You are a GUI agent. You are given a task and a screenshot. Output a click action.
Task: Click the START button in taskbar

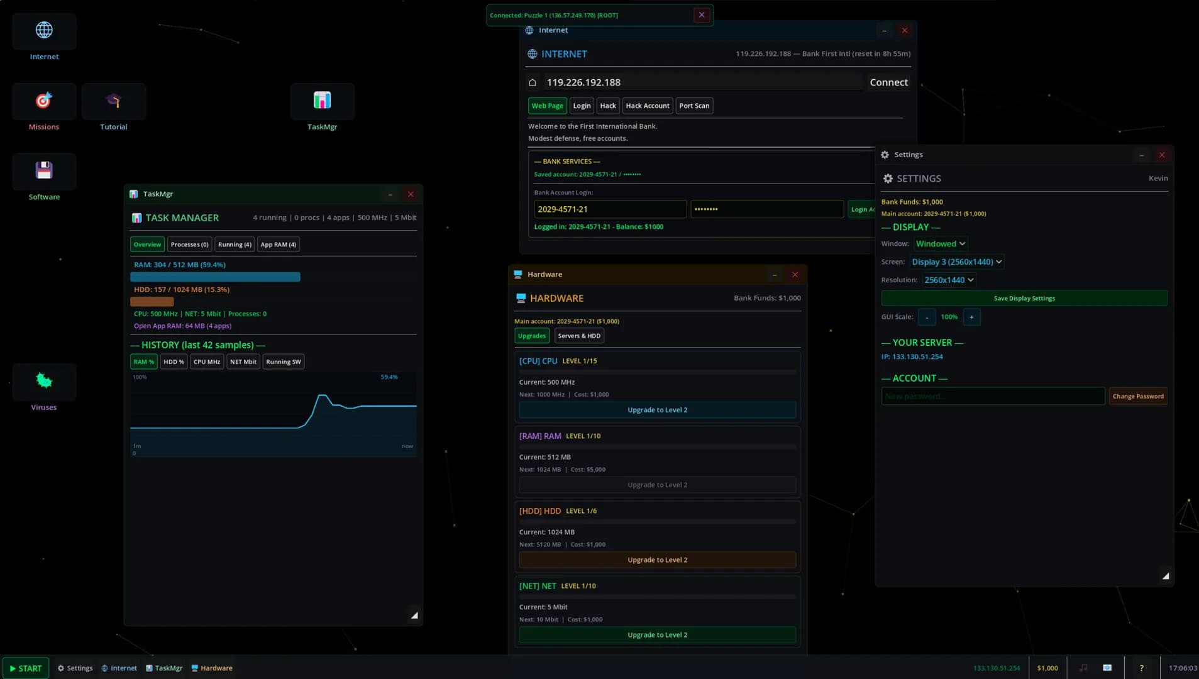click(x=26, y=668)
